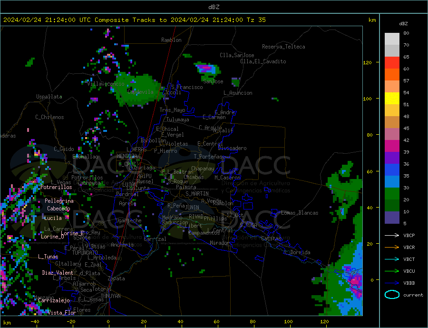Click the Borbollon map label
The width and height of the screenshot is (428, 328).
click(x=154, y=140)
